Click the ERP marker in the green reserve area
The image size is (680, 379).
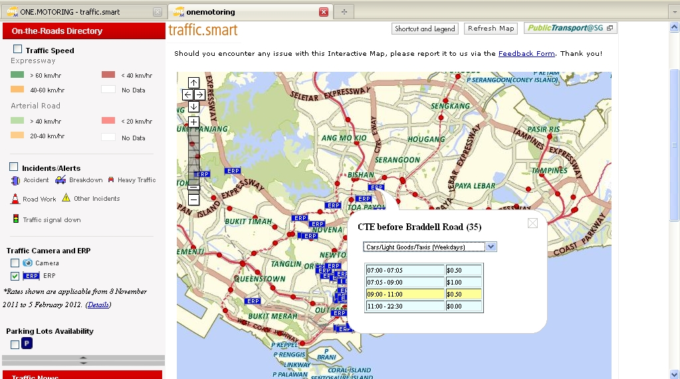pyautogui.click(x=233, y=171)
